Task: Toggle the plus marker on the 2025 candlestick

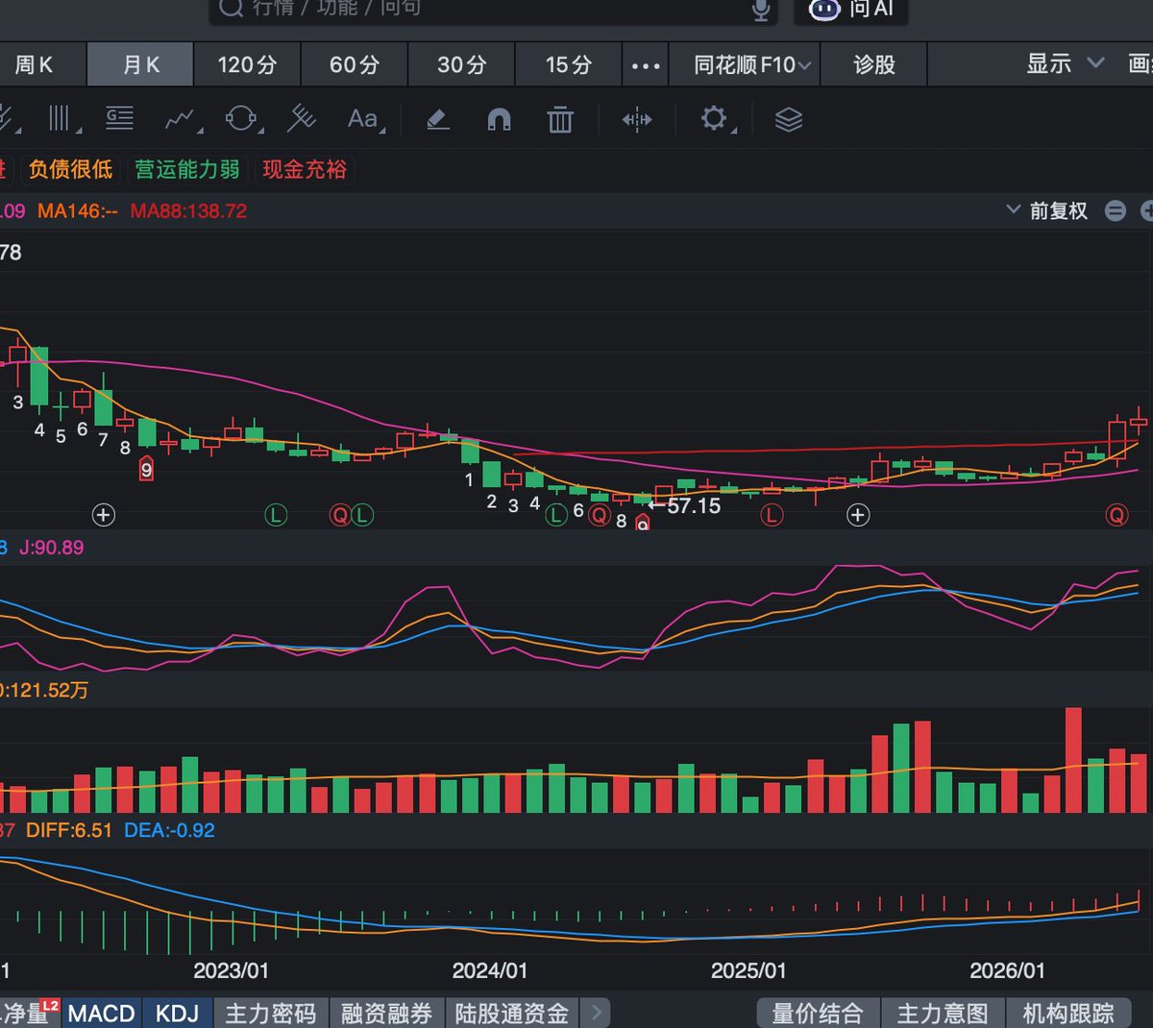Action: coord(858,515)
